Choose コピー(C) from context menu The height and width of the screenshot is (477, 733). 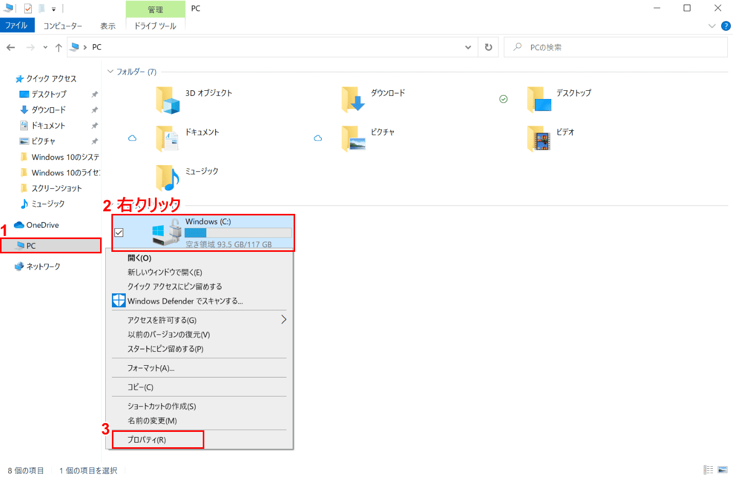[x=200, y=387]
